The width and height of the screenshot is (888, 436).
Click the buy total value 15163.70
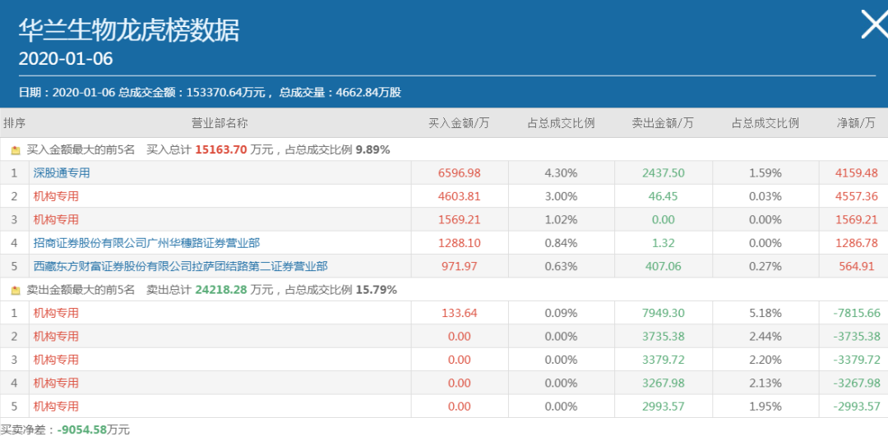[222, 150]
